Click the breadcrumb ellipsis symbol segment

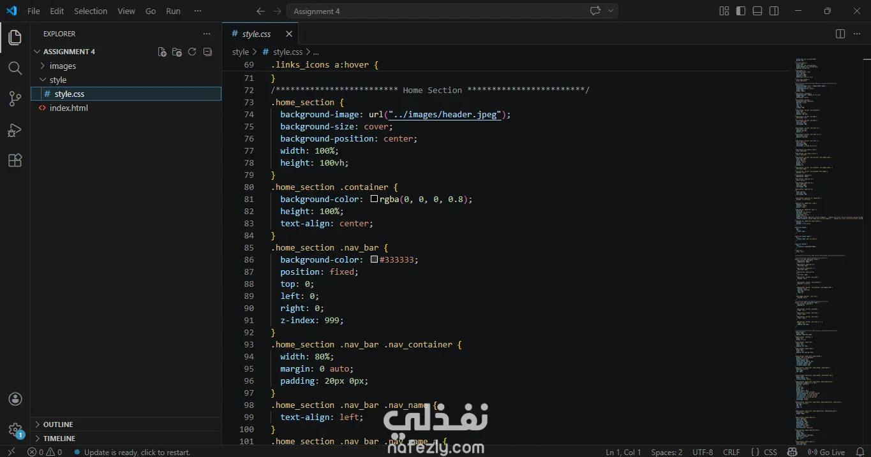click(316, 52)
